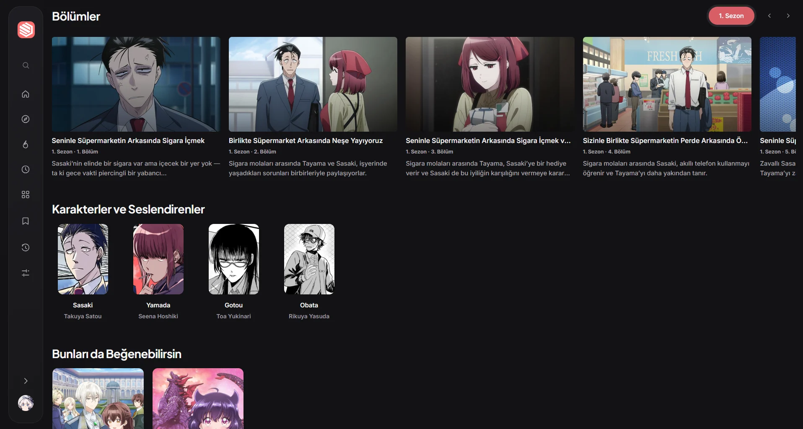
Task: Click the '1. Sezon · 1. Bölüm' label
Action: (75, 152)
